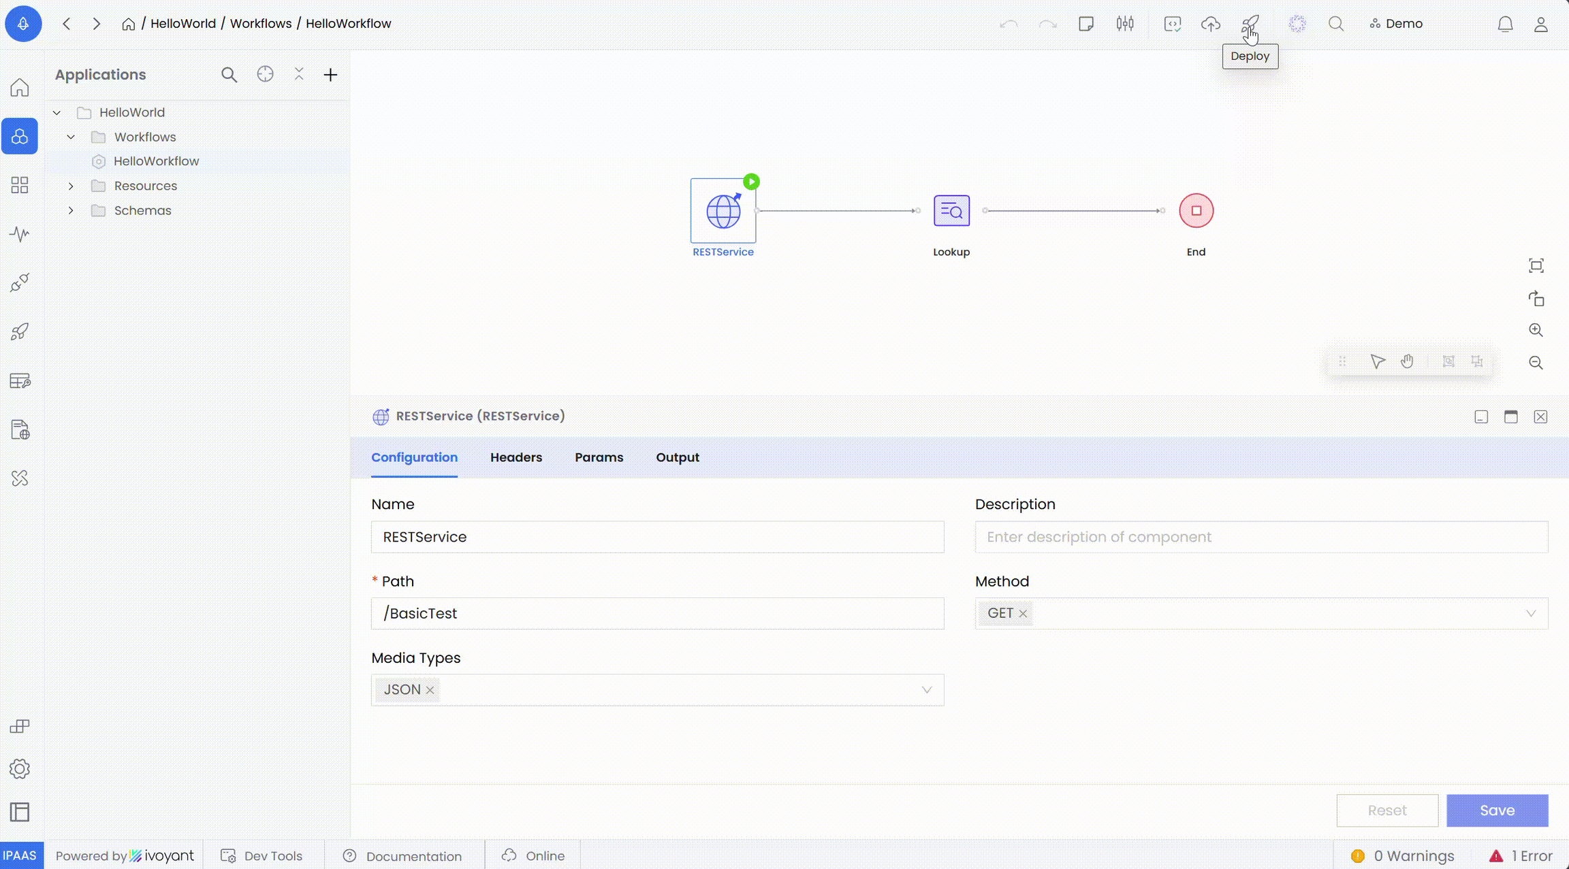The height and width of the screenshot is (869, 1569).
Task: Open the Method dropdown arrow
Action: coord(1531,614)
